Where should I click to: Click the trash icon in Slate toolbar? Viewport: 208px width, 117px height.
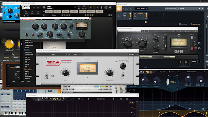pos(102,7)
